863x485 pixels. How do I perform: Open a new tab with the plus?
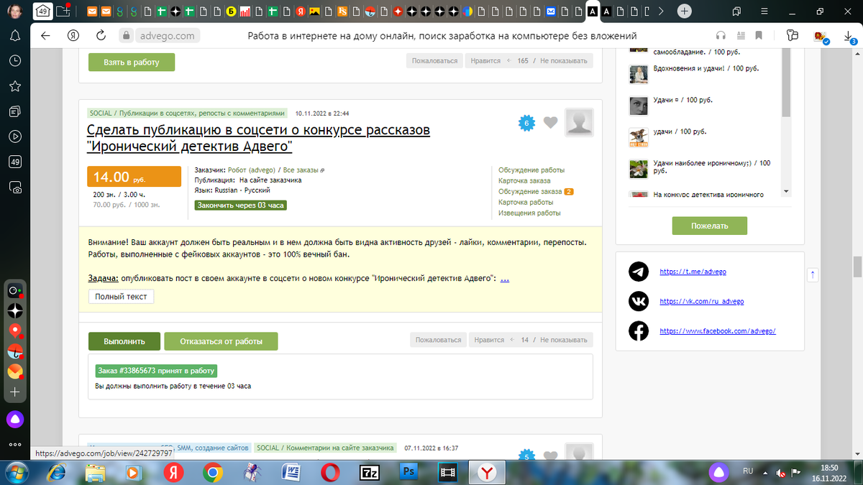click(685, 11)
